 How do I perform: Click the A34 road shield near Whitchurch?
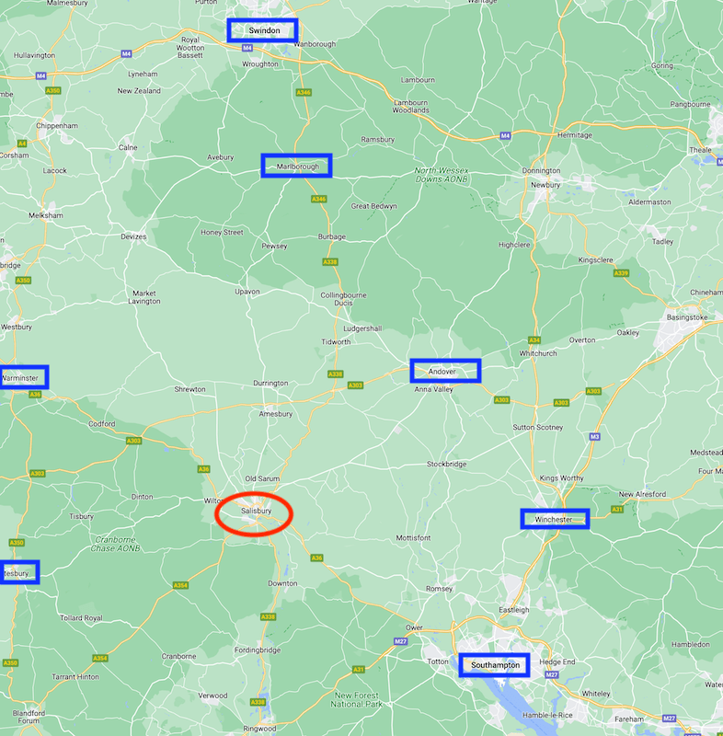534,339
